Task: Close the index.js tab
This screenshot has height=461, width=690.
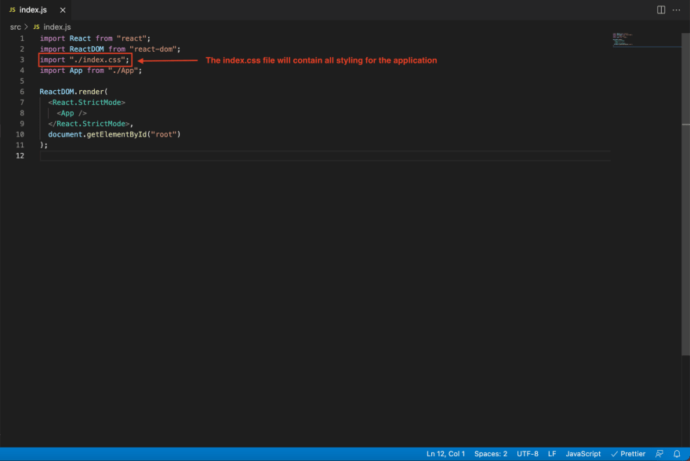Action: pyautogui.click(x=63, y=9)
